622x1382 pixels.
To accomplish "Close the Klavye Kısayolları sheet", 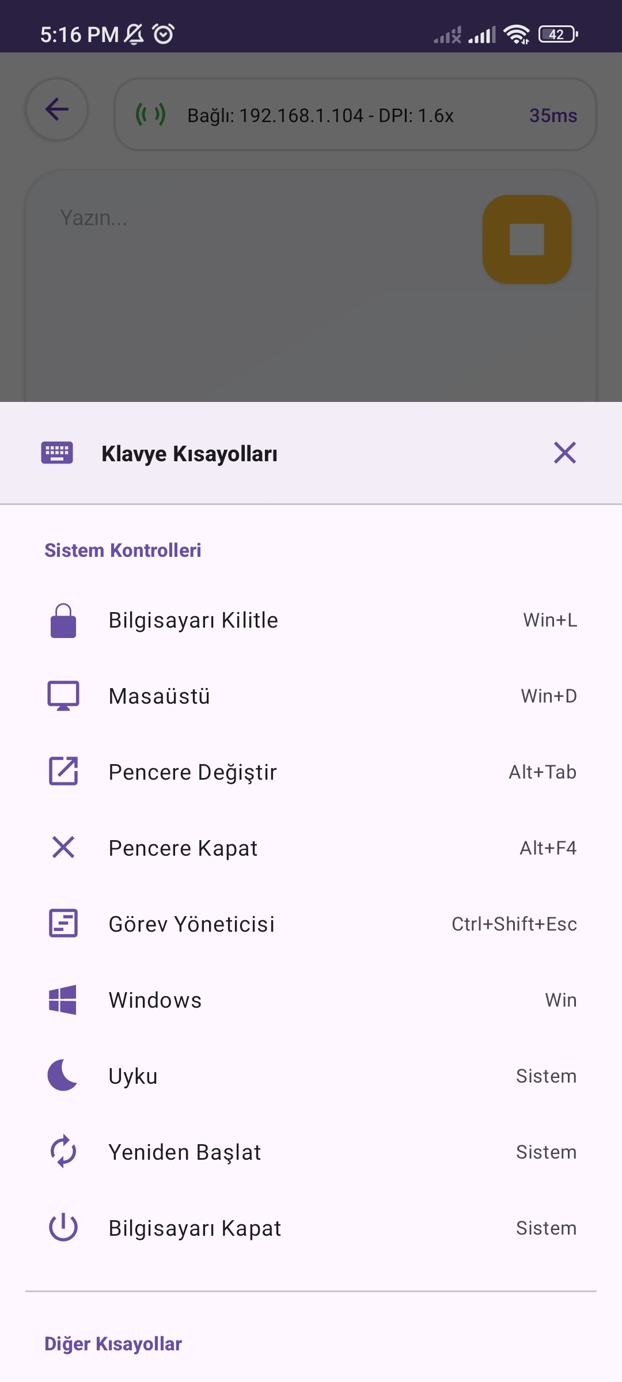I will [x=566, y=453].
